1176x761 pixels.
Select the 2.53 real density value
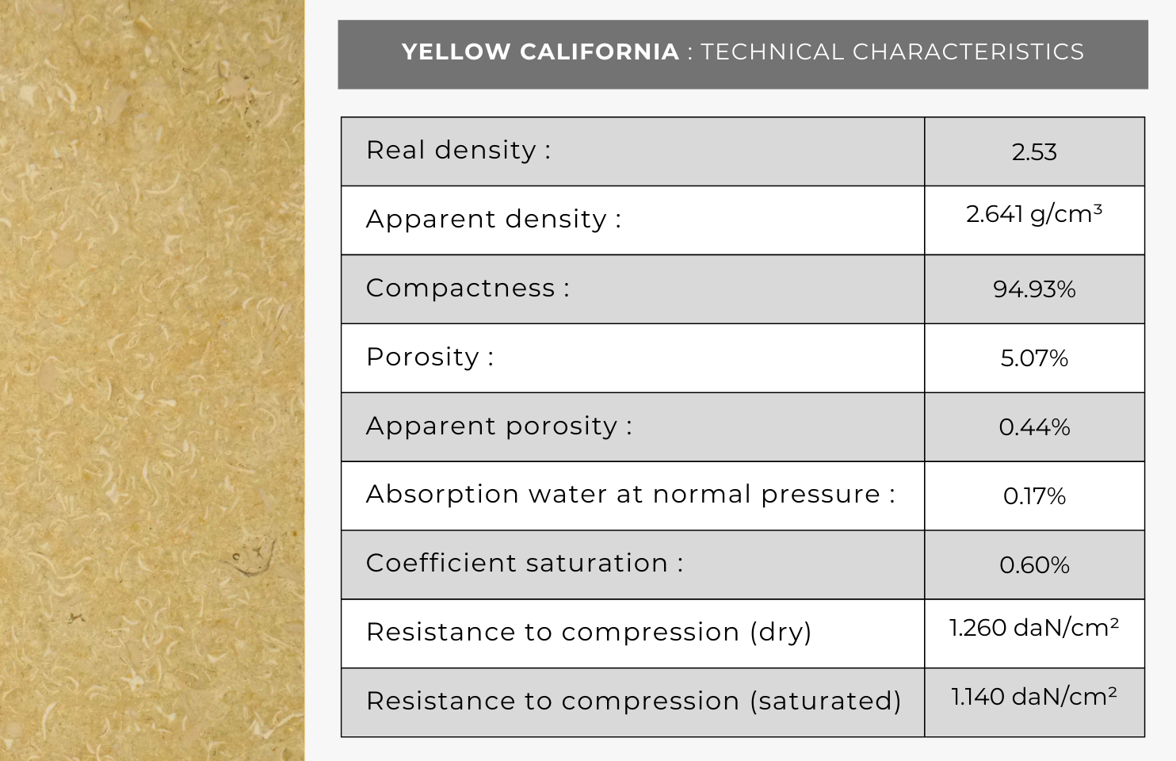(x=1034, y=152)
